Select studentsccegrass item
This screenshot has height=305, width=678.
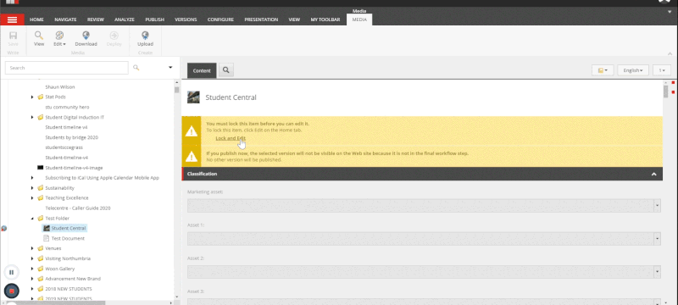click(x=64, y=147)
